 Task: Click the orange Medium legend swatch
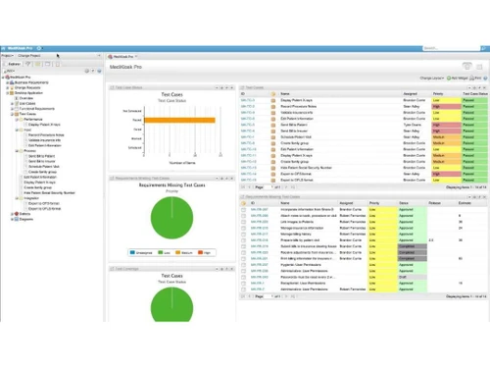pyautogui.click(x=177, y=252)
